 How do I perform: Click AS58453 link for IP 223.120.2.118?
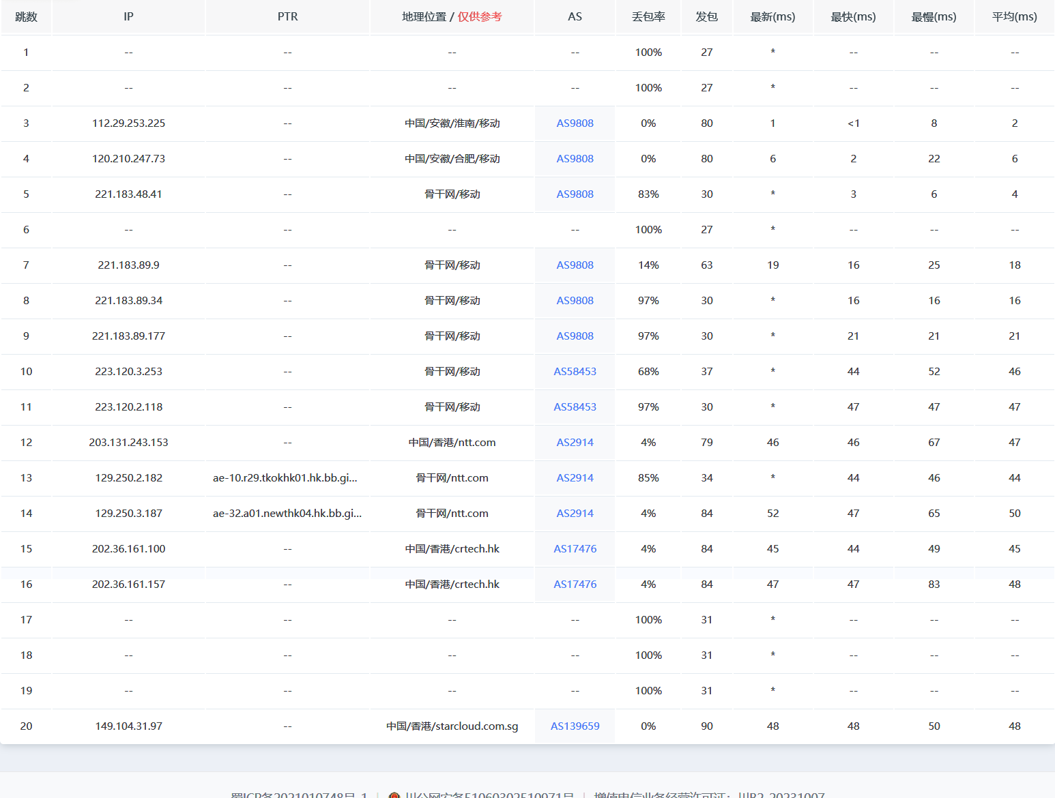pos(575,407)
